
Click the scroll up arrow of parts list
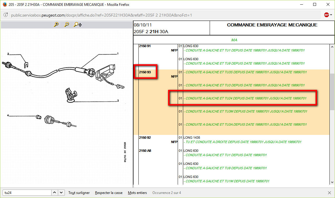click(332, 47)
